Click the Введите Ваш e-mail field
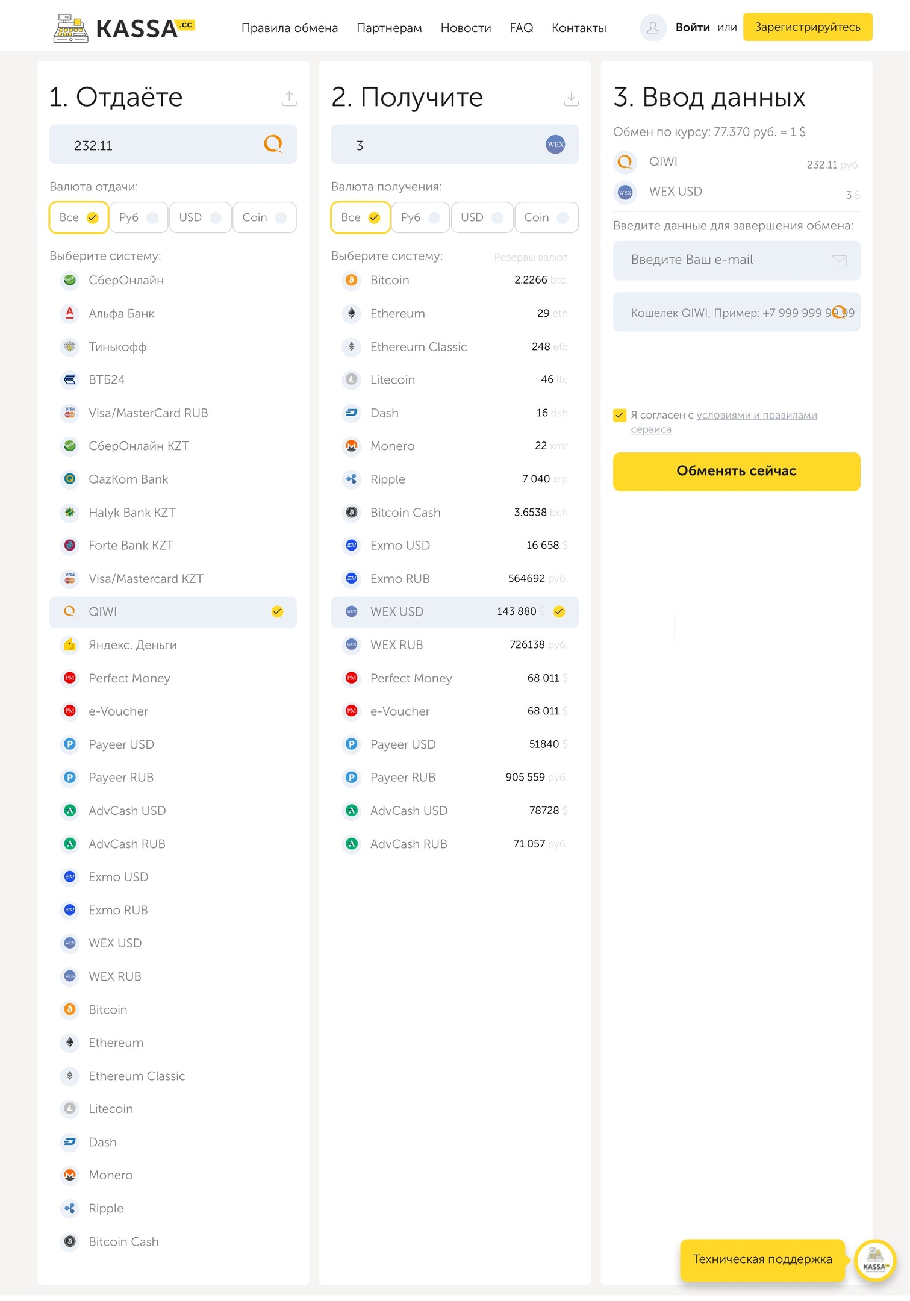Screen dimensions: 910x1301 click(x=737, y=260)
